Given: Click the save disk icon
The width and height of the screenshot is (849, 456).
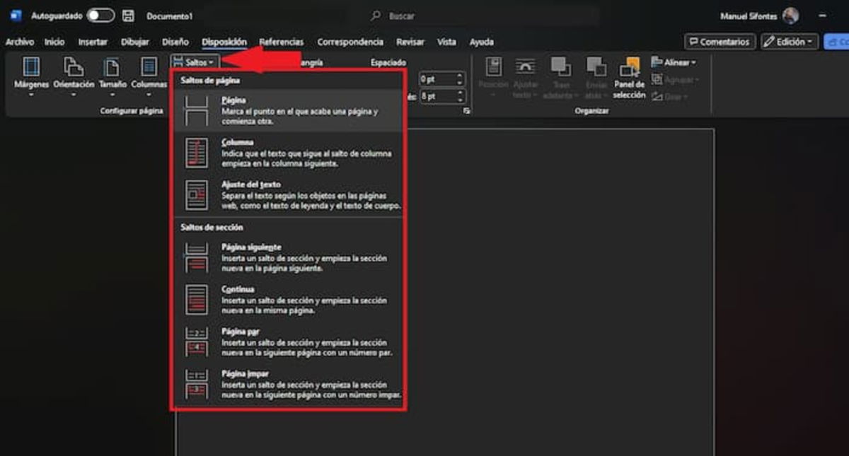Looking at the screenshot, I should [x=128, y=16].
